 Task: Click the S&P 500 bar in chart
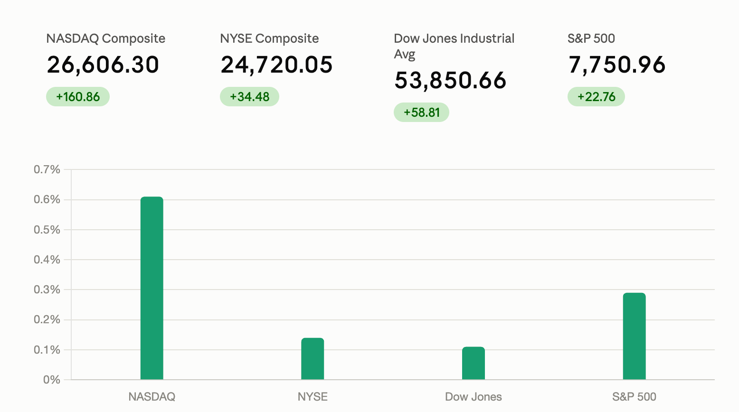click(635, 336)
